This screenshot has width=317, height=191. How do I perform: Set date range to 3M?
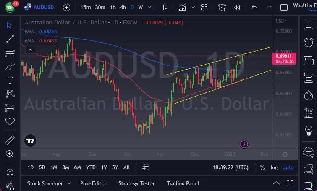(66, 167)
